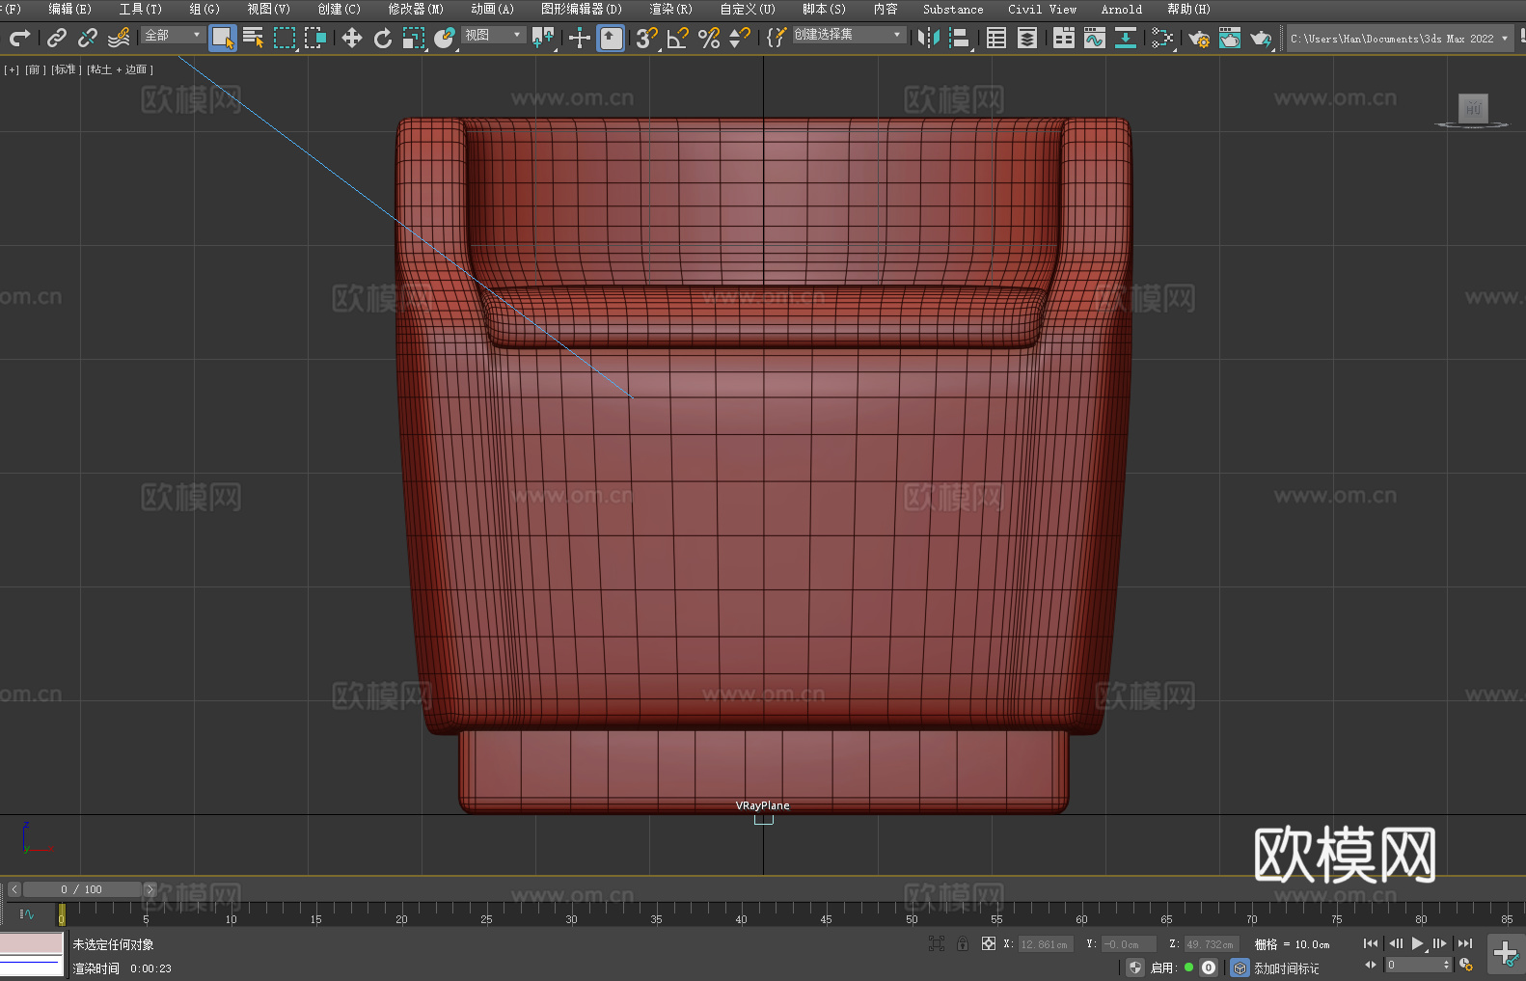Open the Curve Editor

pyautogui.click(x=1095, y=38)
